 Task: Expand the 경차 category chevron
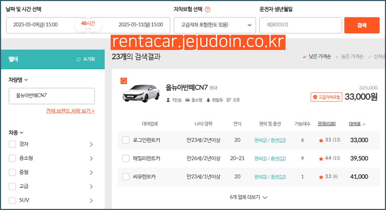tap(92, 144)
